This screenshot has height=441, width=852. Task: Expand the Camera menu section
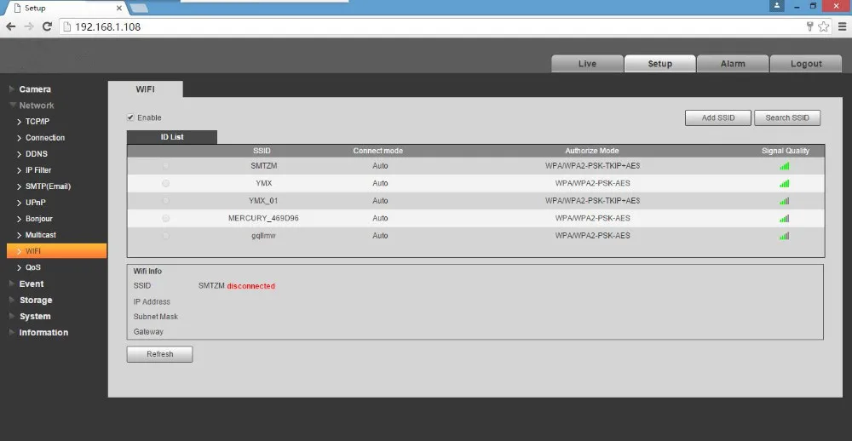point(35,89)
